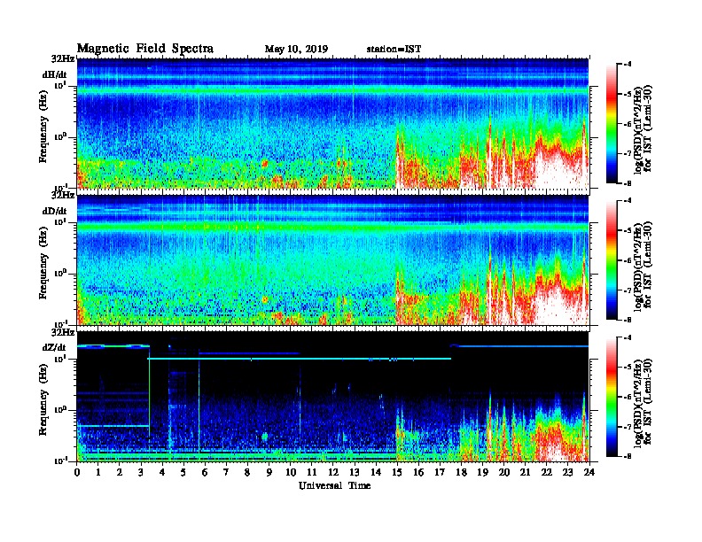Click the 32Hz label above dZ/dt
Screen dimensions: 702x542
click(63, 332)
